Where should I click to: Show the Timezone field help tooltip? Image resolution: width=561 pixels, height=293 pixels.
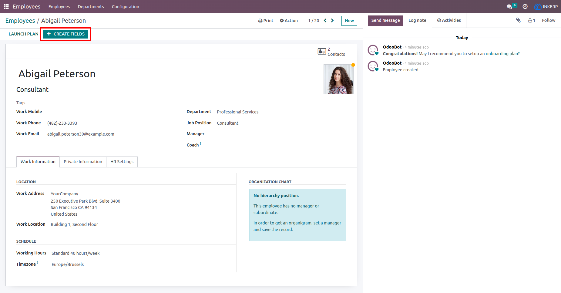click(38, 263)
